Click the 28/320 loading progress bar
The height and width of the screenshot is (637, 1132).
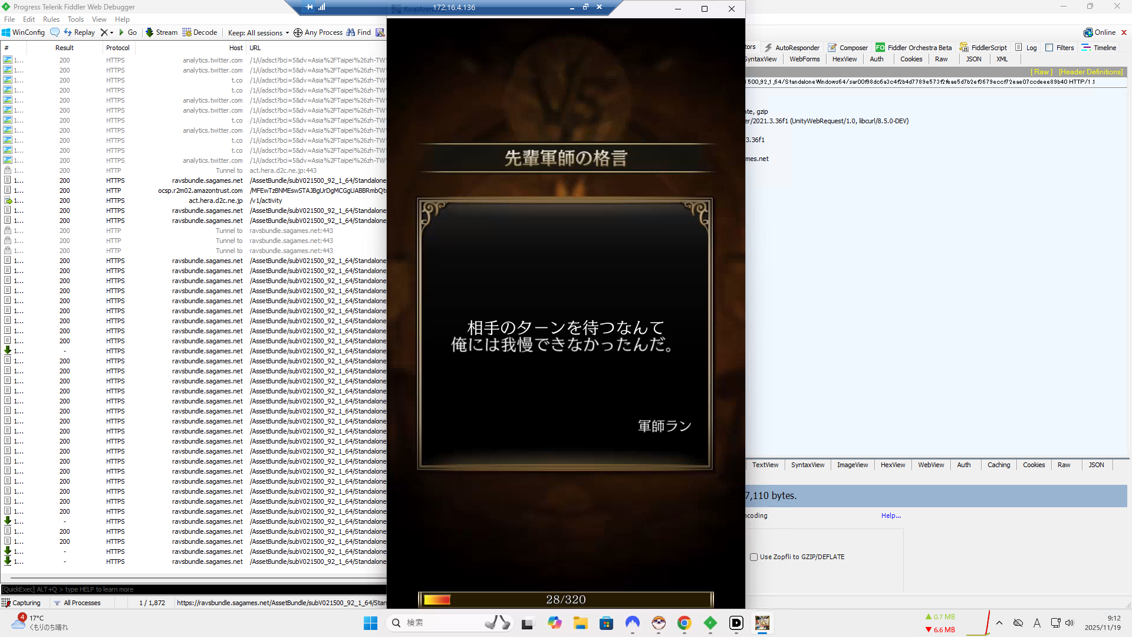point(565,599)
